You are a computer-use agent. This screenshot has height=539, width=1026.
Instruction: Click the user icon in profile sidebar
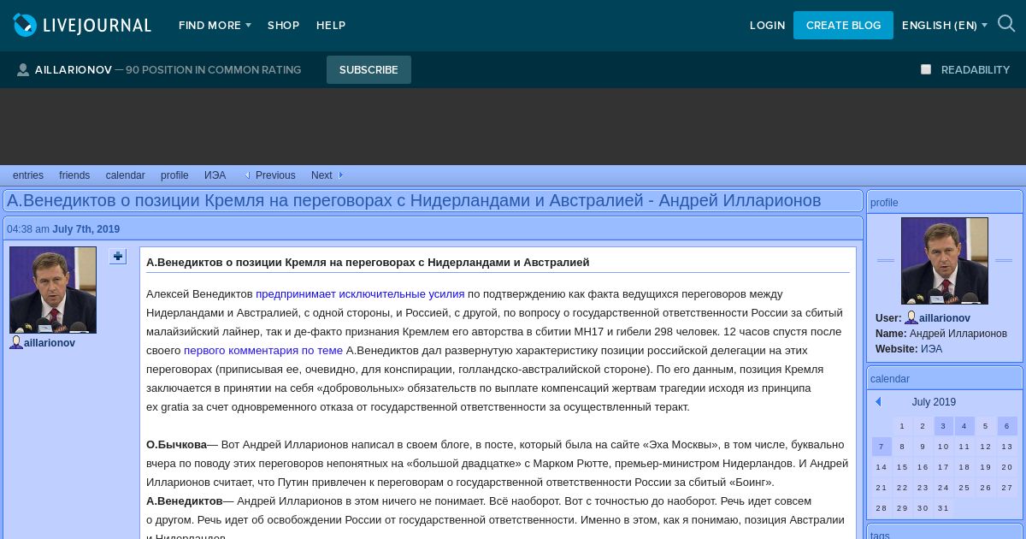coord(911,317)
